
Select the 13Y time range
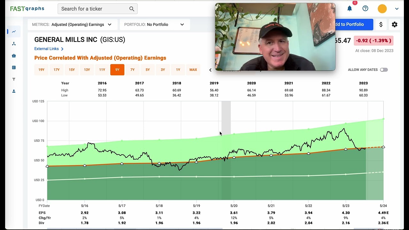(x=87, y=70)
